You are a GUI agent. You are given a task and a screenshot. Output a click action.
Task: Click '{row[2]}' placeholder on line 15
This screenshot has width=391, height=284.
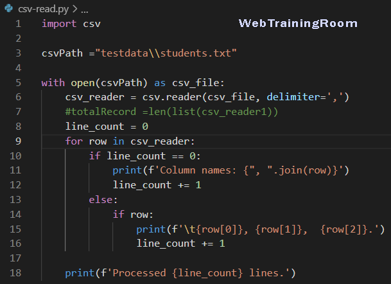pos(344,229)
